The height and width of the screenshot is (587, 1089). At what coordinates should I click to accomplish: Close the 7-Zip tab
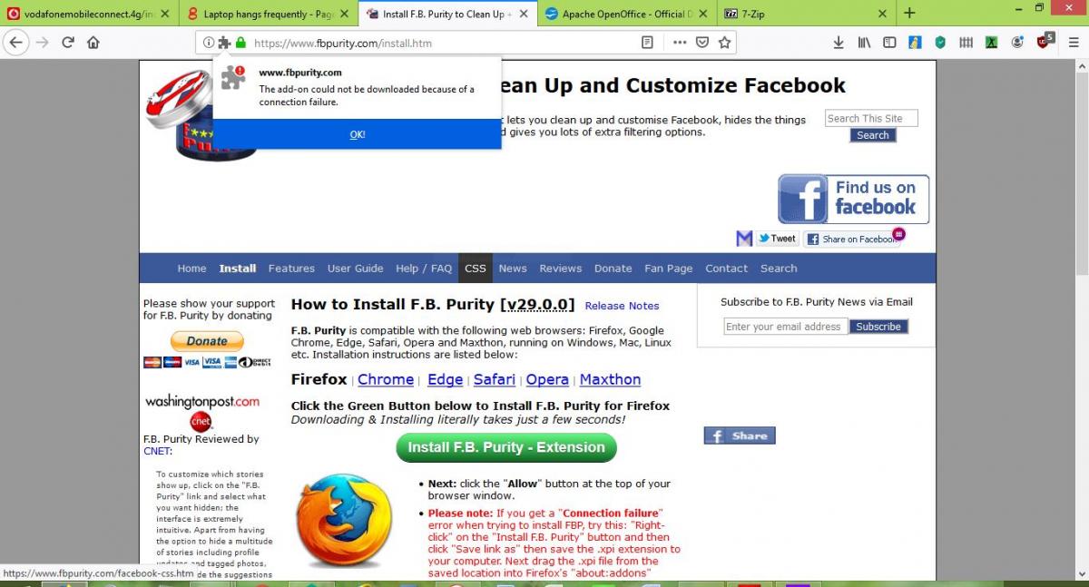point(883,14)
